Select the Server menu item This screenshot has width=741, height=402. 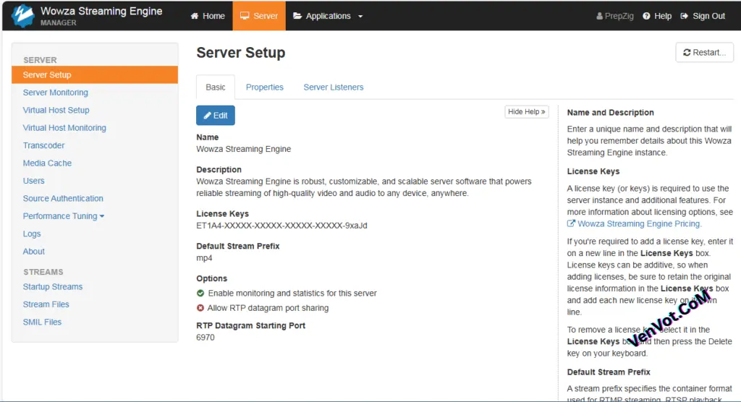coord(259,16)
